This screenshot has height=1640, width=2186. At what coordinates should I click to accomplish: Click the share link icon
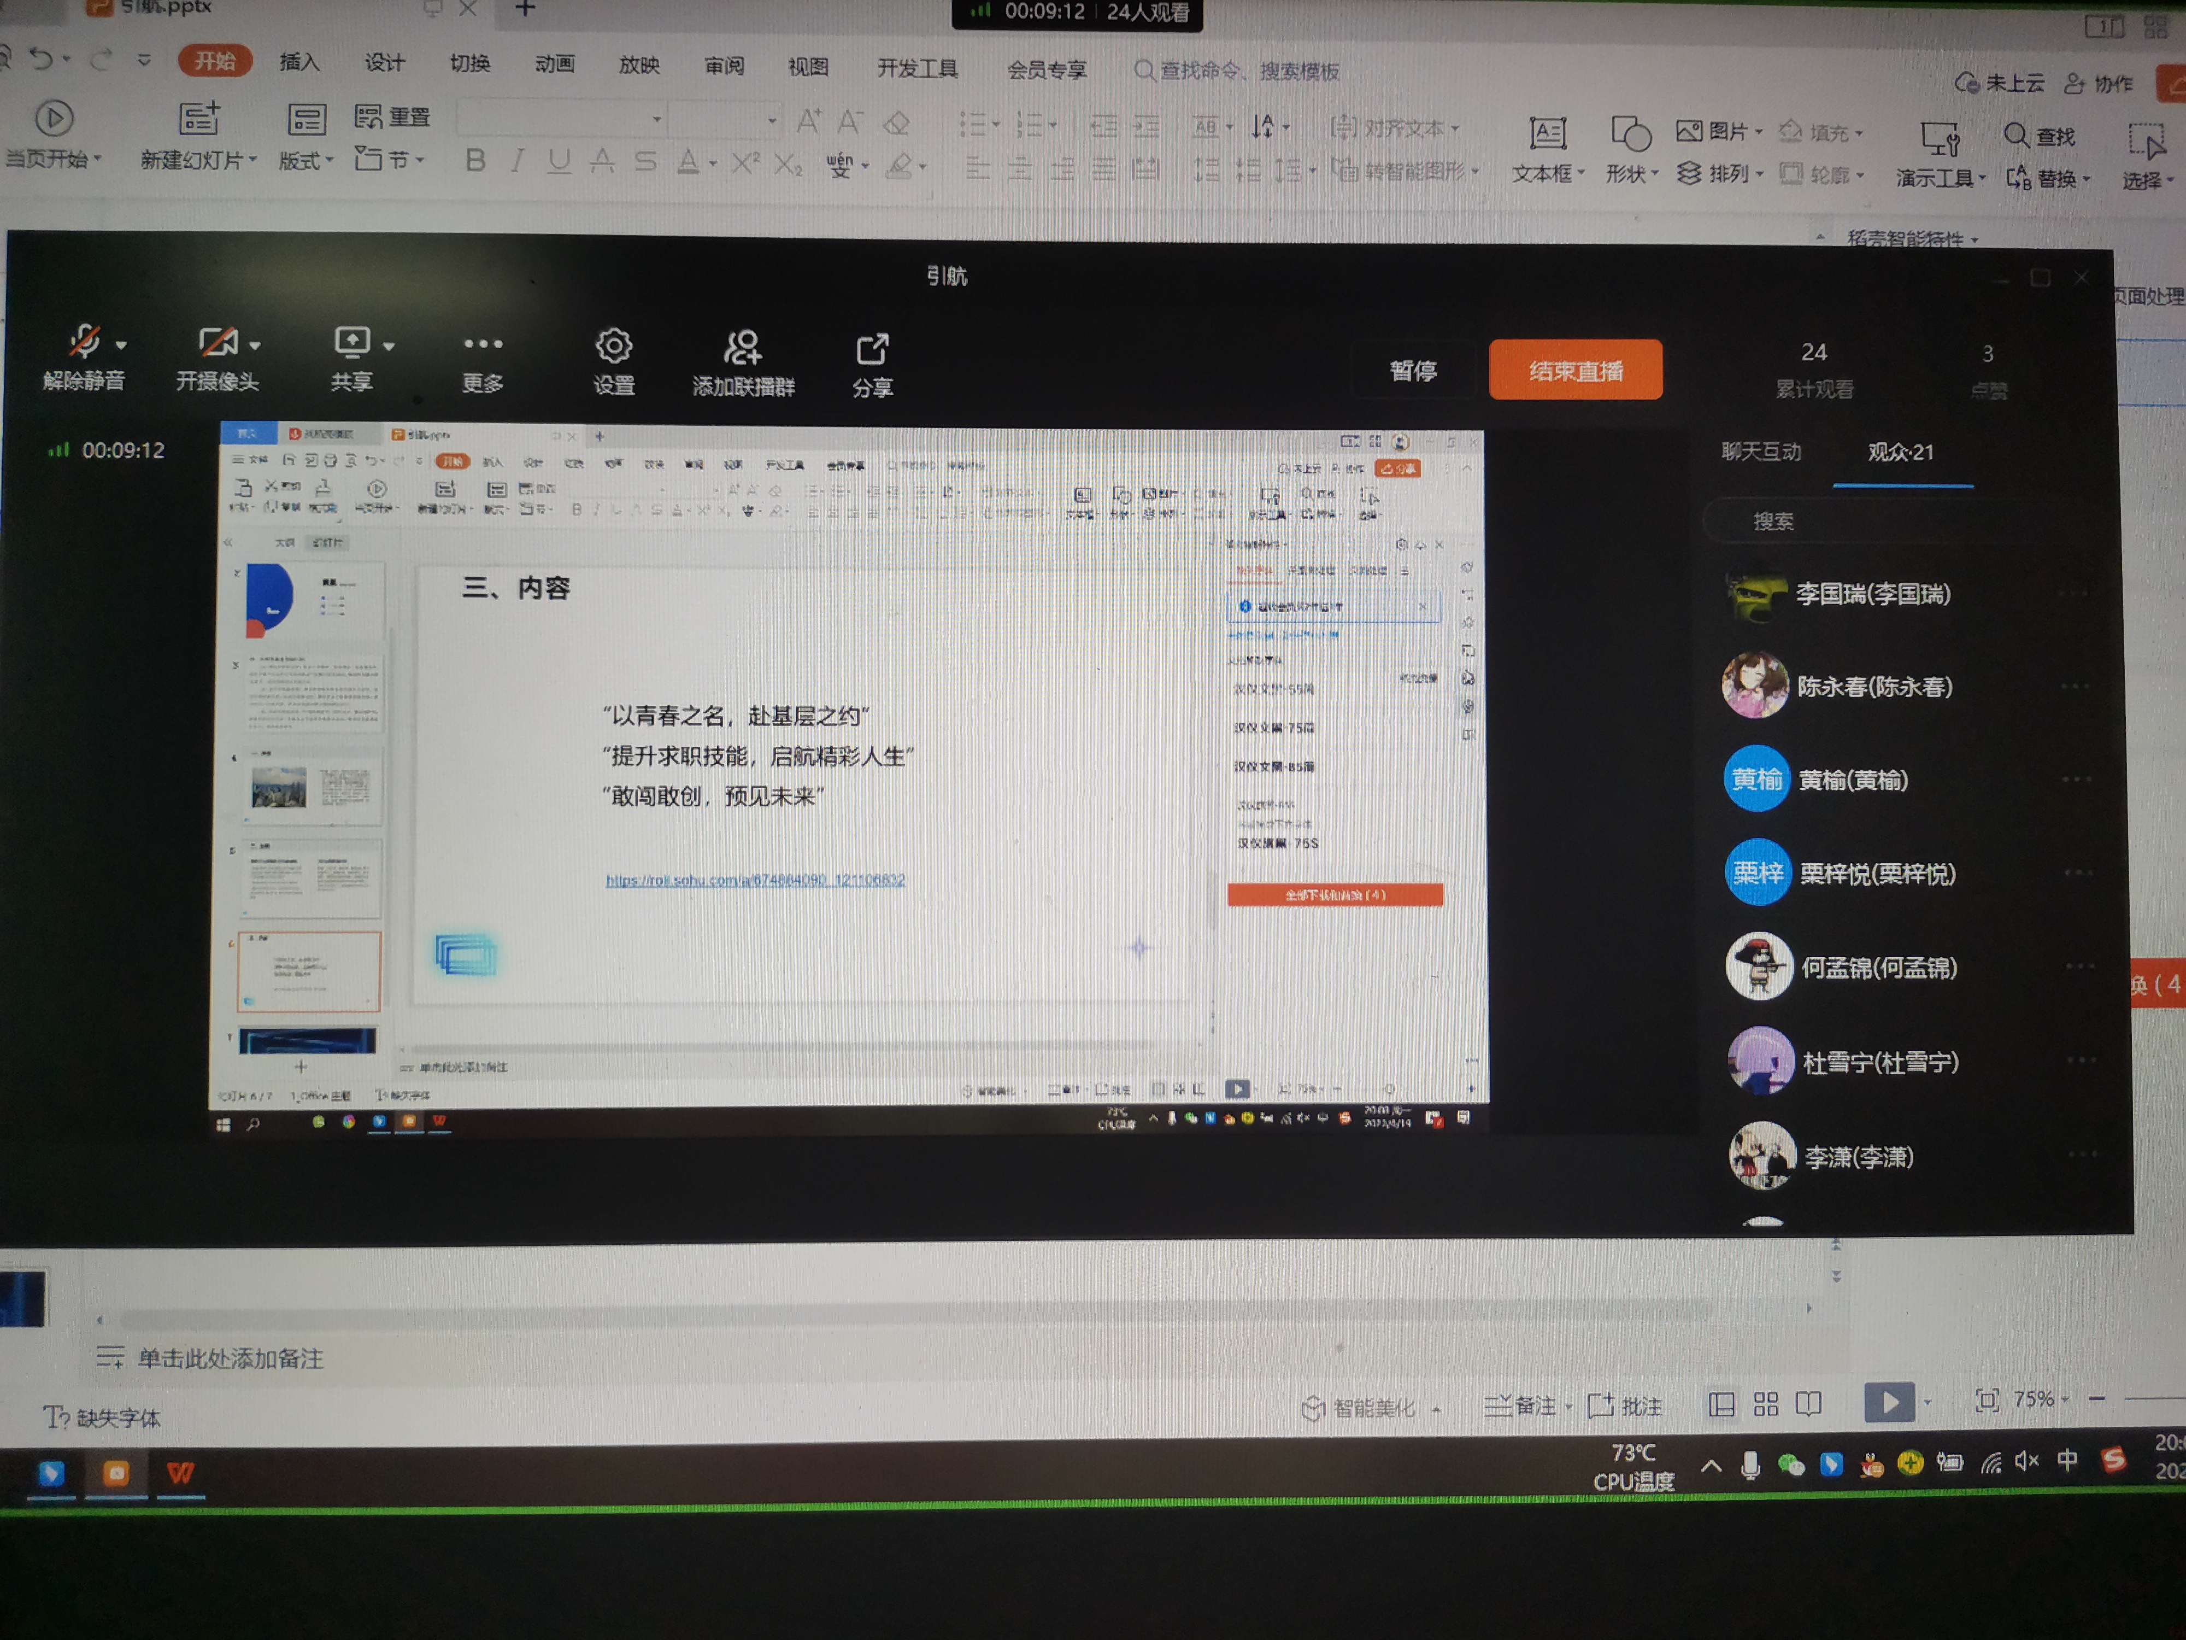872,349
